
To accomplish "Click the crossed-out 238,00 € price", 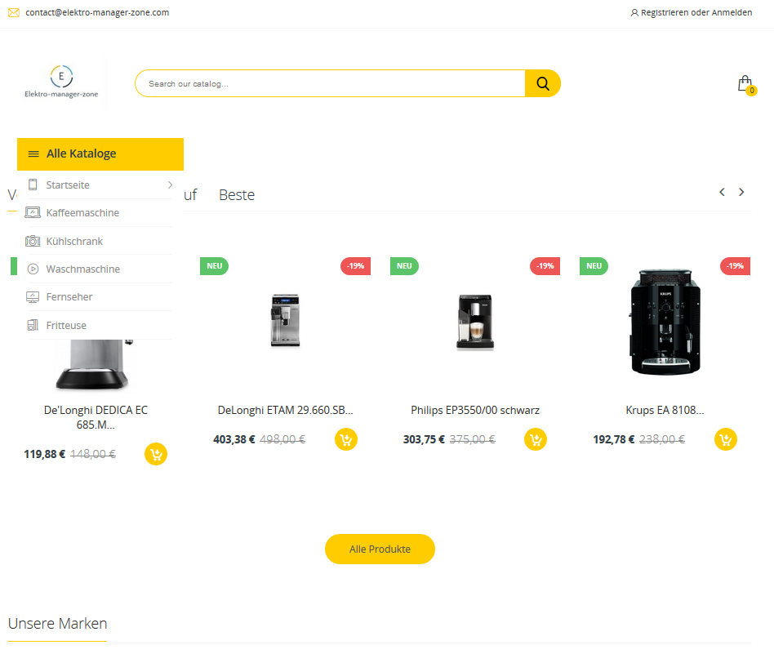I will click(662, 439).
